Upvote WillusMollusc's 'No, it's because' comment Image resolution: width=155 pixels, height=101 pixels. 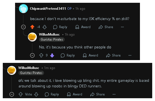tap(41, 55)
